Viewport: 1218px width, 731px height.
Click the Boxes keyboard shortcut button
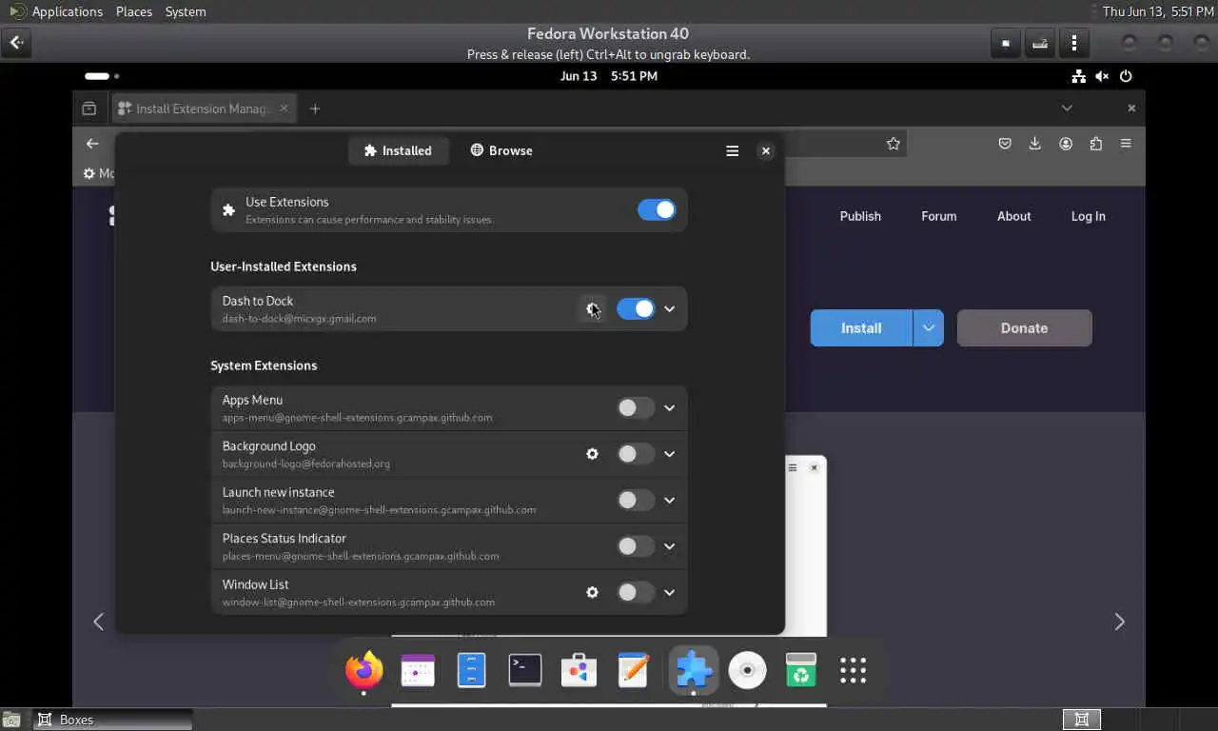pos(1040,43)
